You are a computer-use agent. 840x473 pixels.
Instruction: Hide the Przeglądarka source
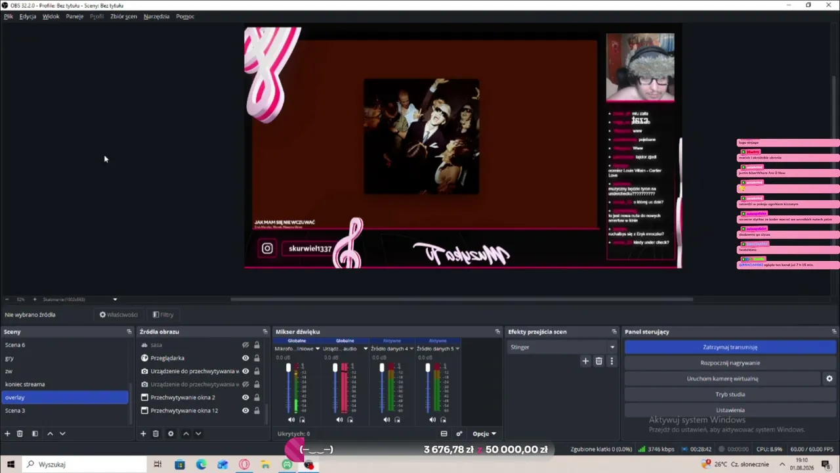click(245, 358)
